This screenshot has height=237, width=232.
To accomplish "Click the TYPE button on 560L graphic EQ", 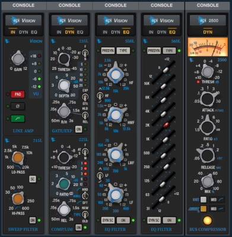I will point(169,51).
